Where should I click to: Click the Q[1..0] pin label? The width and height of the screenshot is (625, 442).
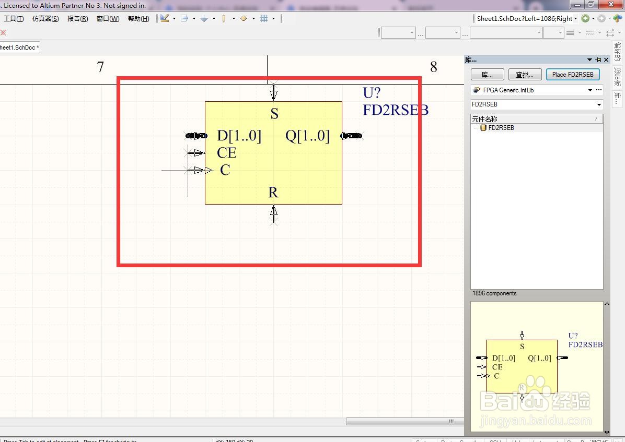pyautogui.click(x=307, y=136)
